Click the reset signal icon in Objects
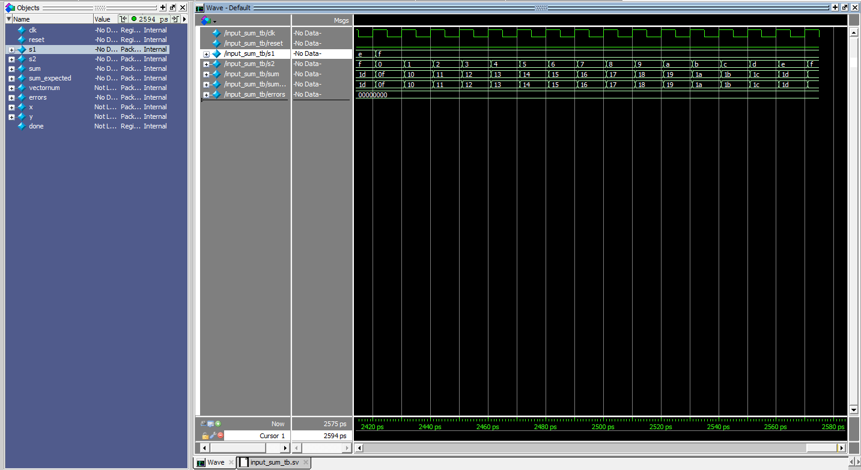 [22, 40]
